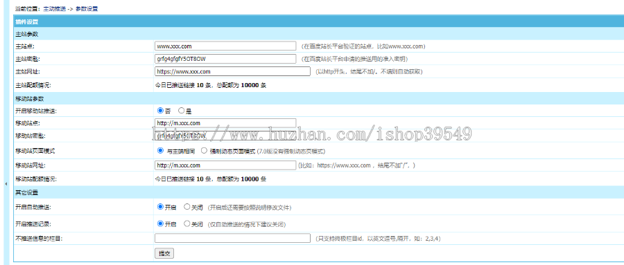
Task: Click hint 只支持终极栏目id，以英文逗号隔开
Action: 378,239
